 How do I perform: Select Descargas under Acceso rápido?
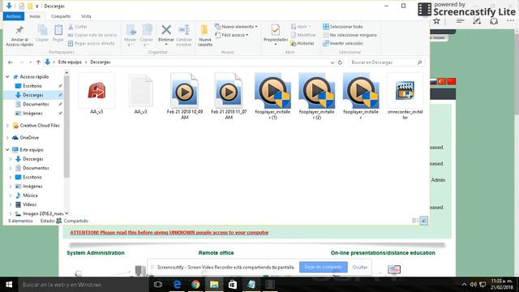tap(32, 95)
